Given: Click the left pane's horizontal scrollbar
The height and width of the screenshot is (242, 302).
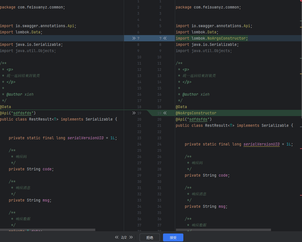Looking at the screenshot, I should [x=47, y=230].
